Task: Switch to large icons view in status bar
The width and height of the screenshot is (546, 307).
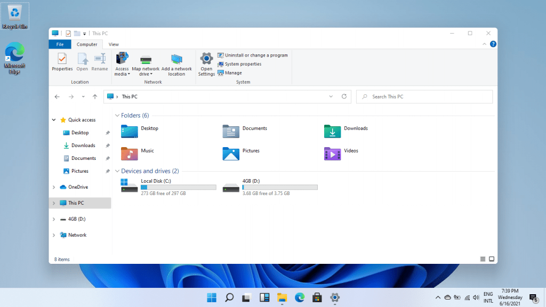Action: click(492, 259)
